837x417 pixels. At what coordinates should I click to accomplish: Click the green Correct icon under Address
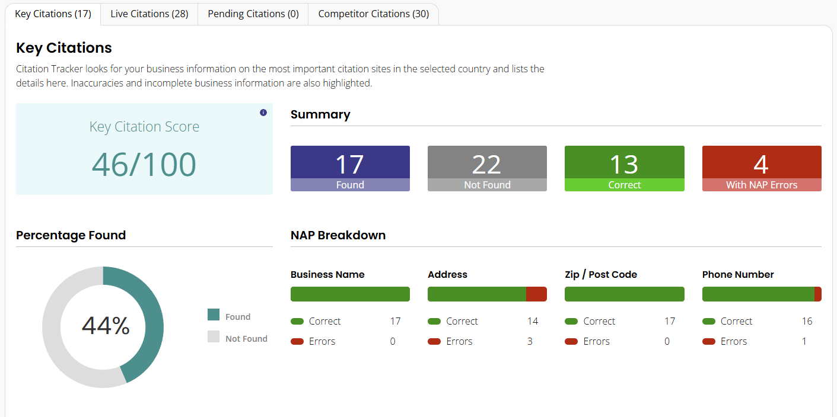(434, 320)
